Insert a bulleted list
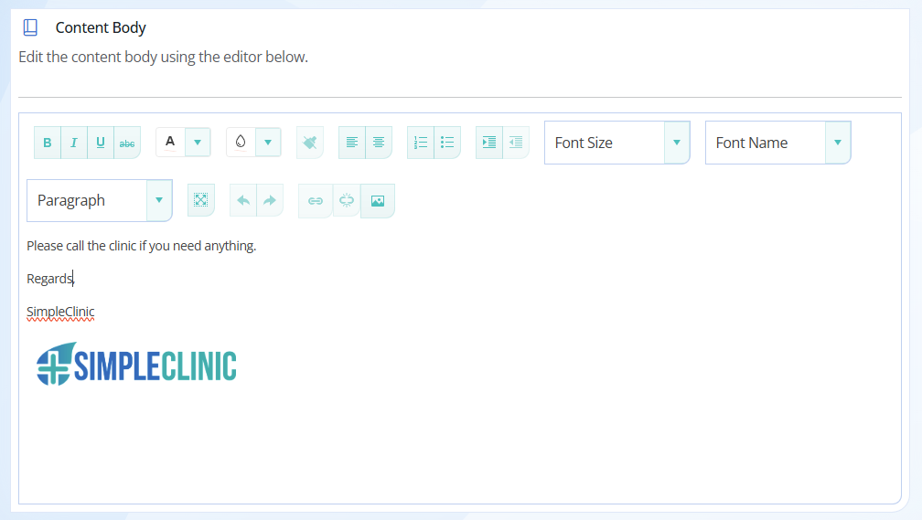 click(x=447, y=143)
